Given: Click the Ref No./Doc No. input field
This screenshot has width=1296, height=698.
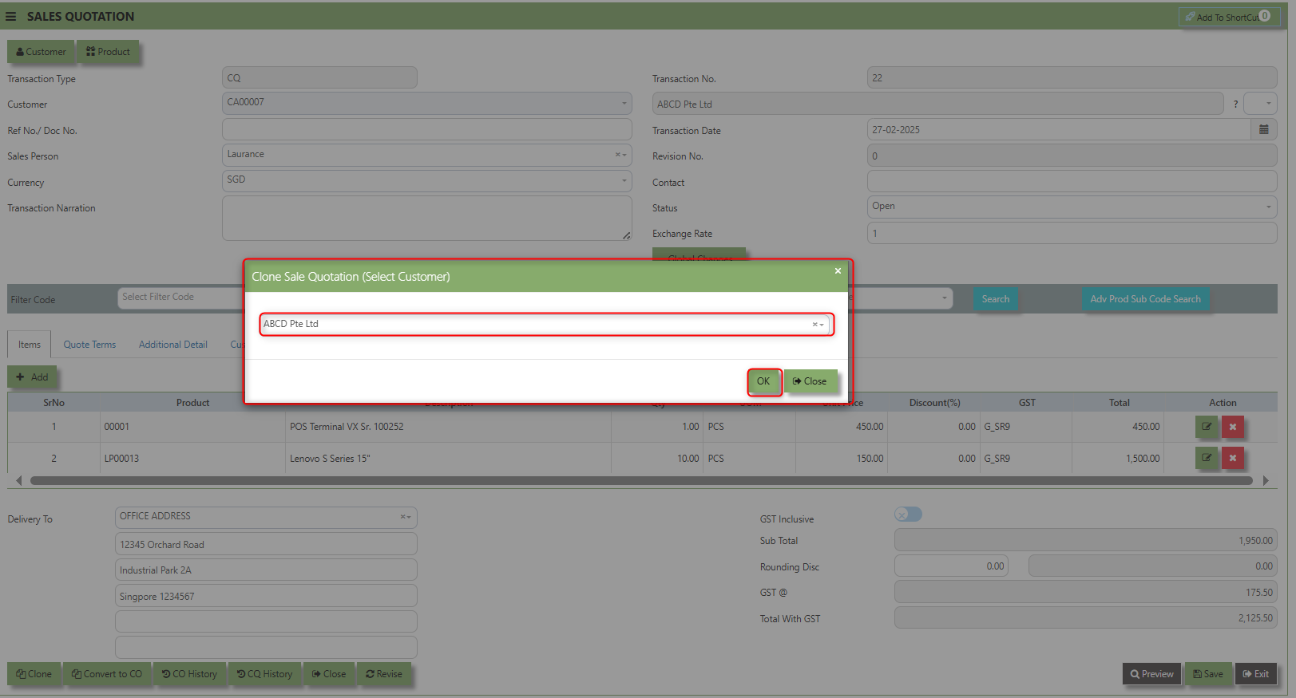Looking at the screenshot, I should [426, 130].
